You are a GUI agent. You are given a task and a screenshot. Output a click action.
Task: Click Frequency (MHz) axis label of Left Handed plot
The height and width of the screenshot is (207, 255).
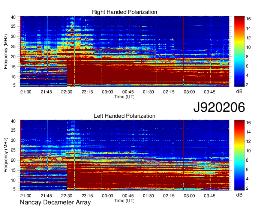tap(6, 155)
